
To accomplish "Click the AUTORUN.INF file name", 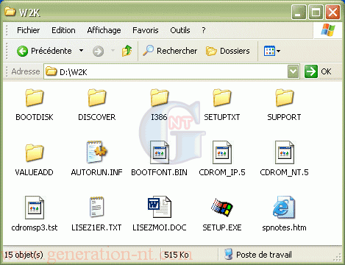I will (x=96, y=172).
